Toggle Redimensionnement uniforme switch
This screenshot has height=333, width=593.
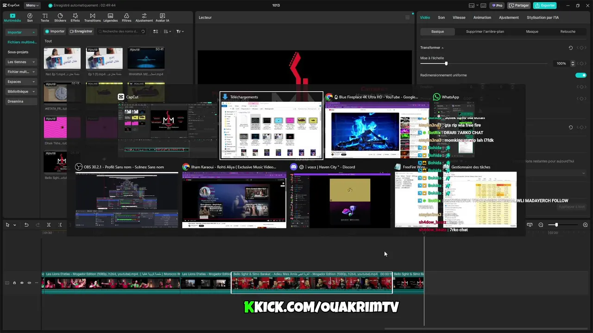pos(580,75)
